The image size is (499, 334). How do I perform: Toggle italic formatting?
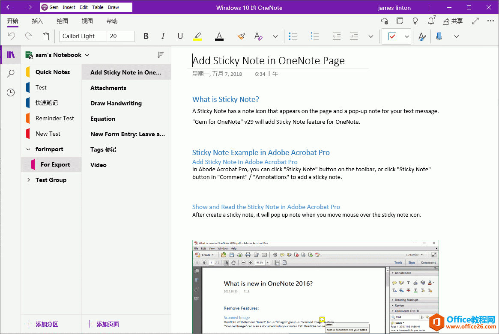163,36
